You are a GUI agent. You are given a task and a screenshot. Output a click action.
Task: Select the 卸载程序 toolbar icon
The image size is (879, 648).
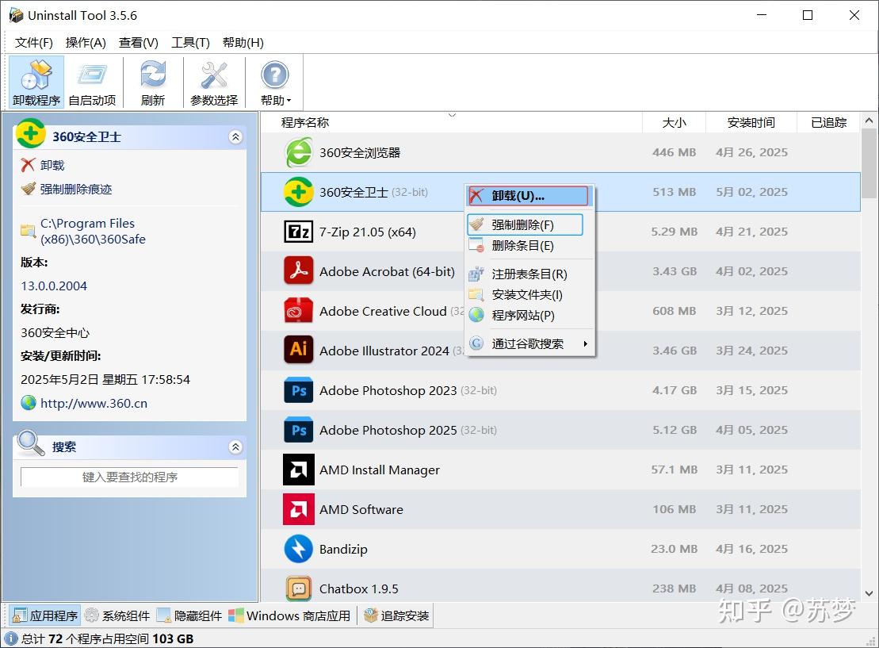point(36,79)
